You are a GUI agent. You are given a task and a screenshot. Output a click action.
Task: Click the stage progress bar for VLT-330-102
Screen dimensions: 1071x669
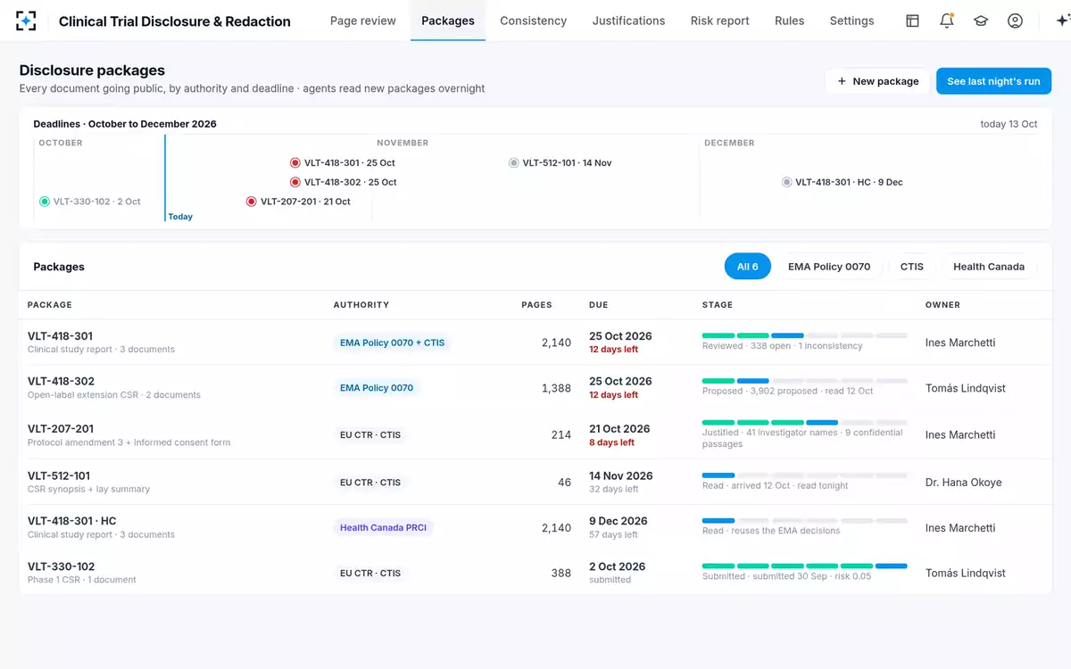click(805, 566)
